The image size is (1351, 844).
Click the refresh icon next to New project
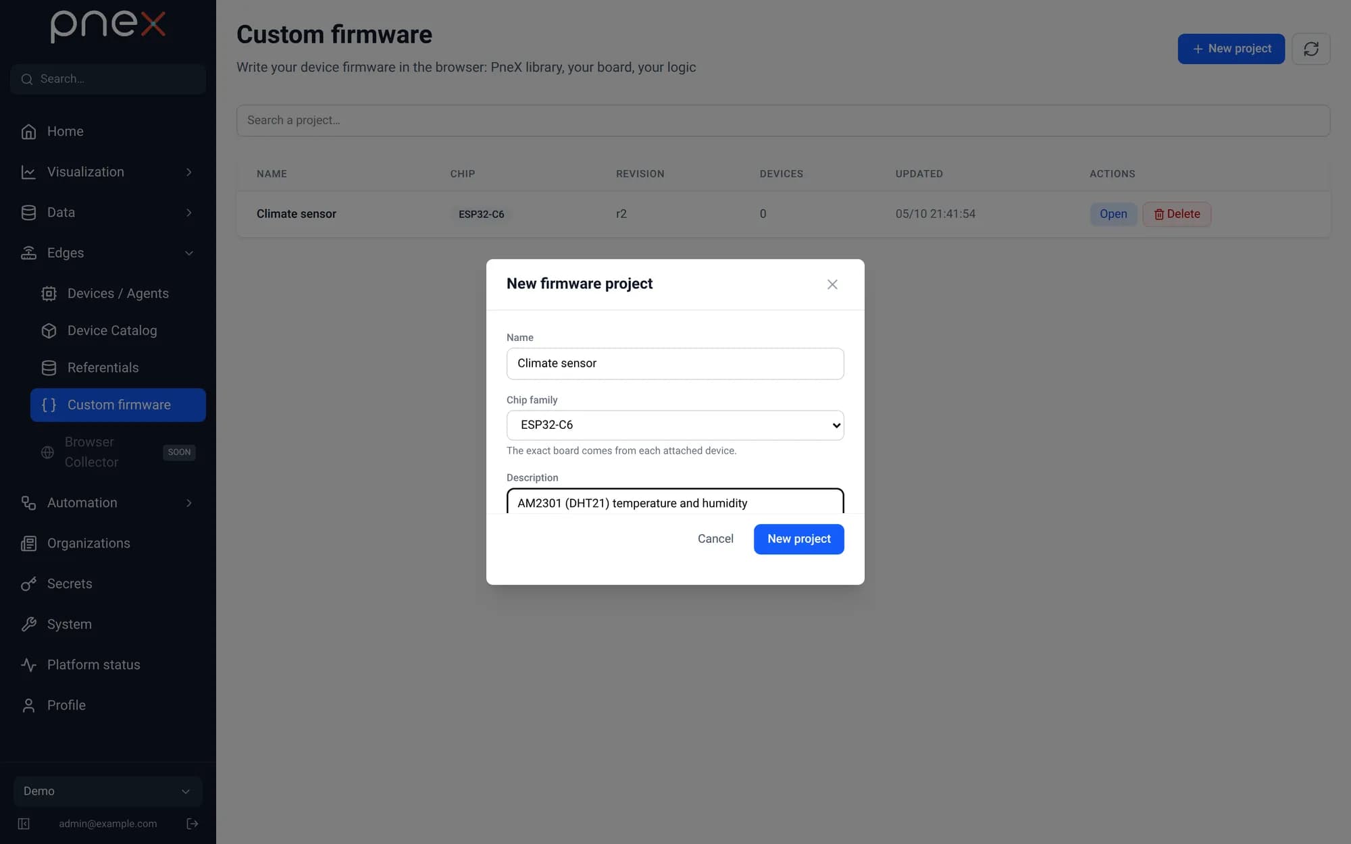click(x=1310, y=49)
